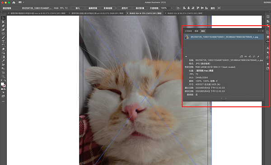Select the Paintbrush tool
This screenshot has width=271, height=165.
3,37
